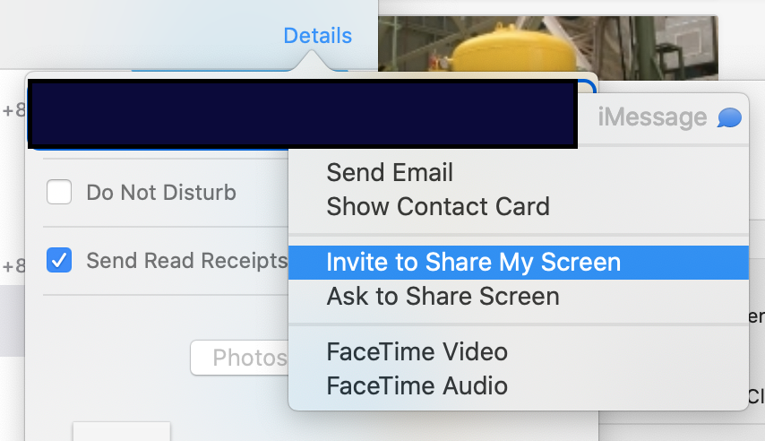Viewport: 765px width, 441px height.
Task: Switch to the Photos segment tab
Action: pos(240,358)
